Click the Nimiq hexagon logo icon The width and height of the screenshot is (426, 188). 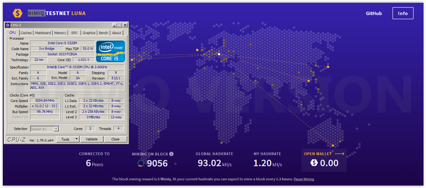pyautogui.click(x=18, y=13)
